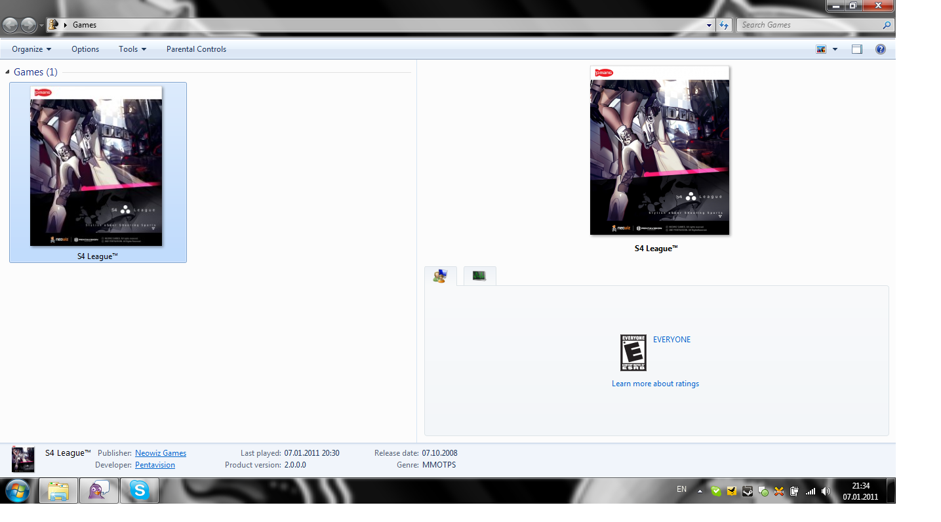Click the MMOTPS genre value
The image size is (941, 522).
[439, 465]
